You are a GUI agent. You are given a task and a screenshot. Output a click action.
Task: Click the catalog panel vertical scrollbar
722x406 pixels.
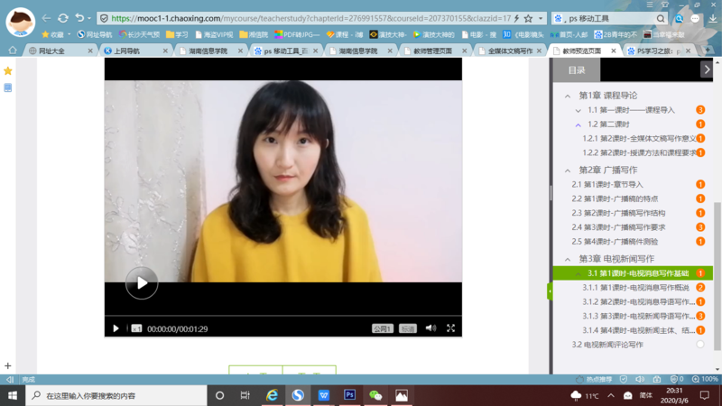(x=717, y=276)
